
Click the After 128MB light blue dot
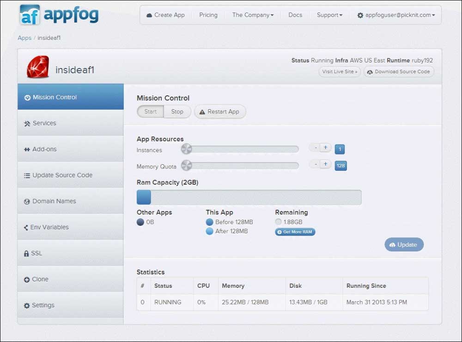[209, 231]
